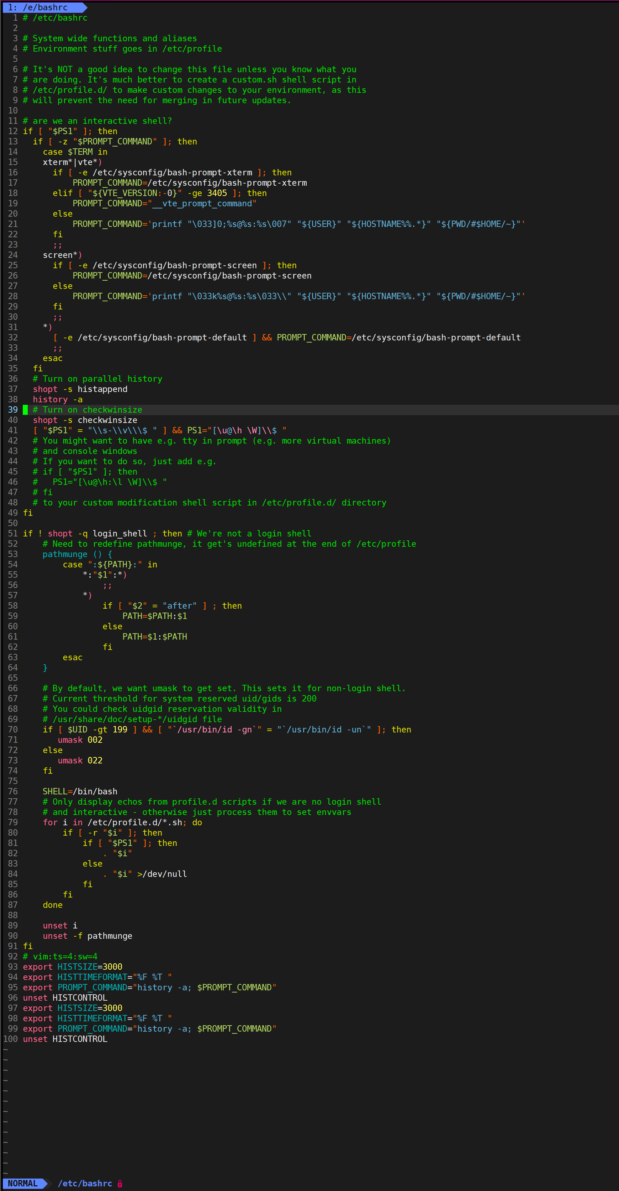Screen dimensions: 619x1191
Task: Click the NORMAL mode indicator
Action: point(23,1184)
